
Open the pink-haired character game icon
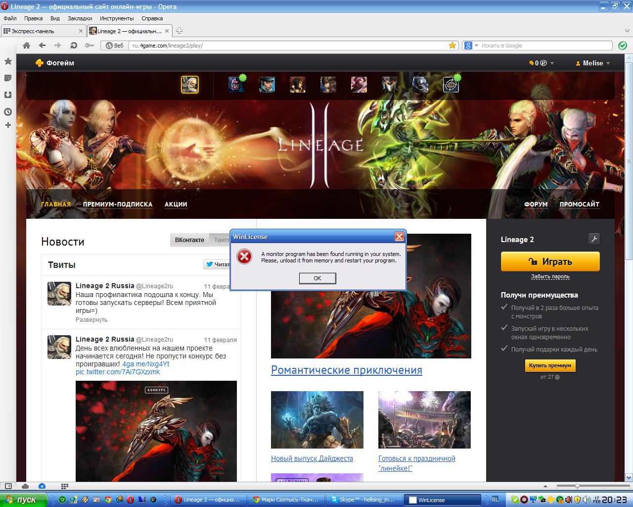[x=359, y=85]
